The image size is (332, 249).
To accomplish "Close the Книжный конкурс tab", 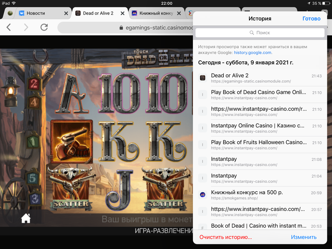I will coord(179,13).
